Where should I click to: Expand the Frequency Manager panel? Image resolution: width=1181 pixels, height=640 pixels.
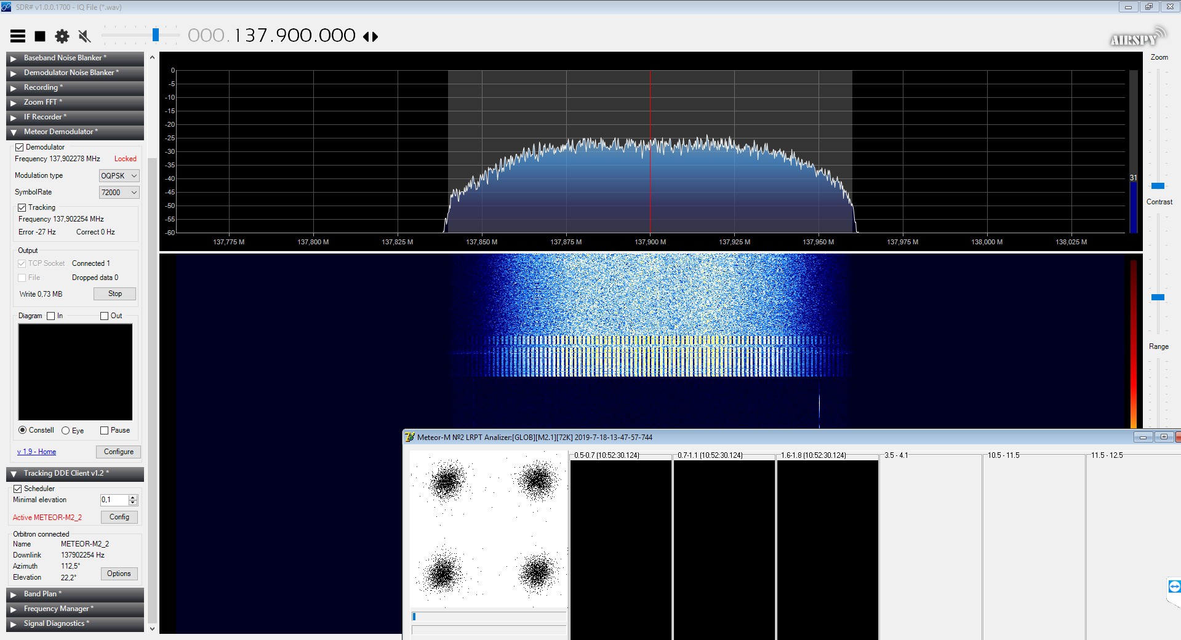pyautogui.click(x=75, y=609)
